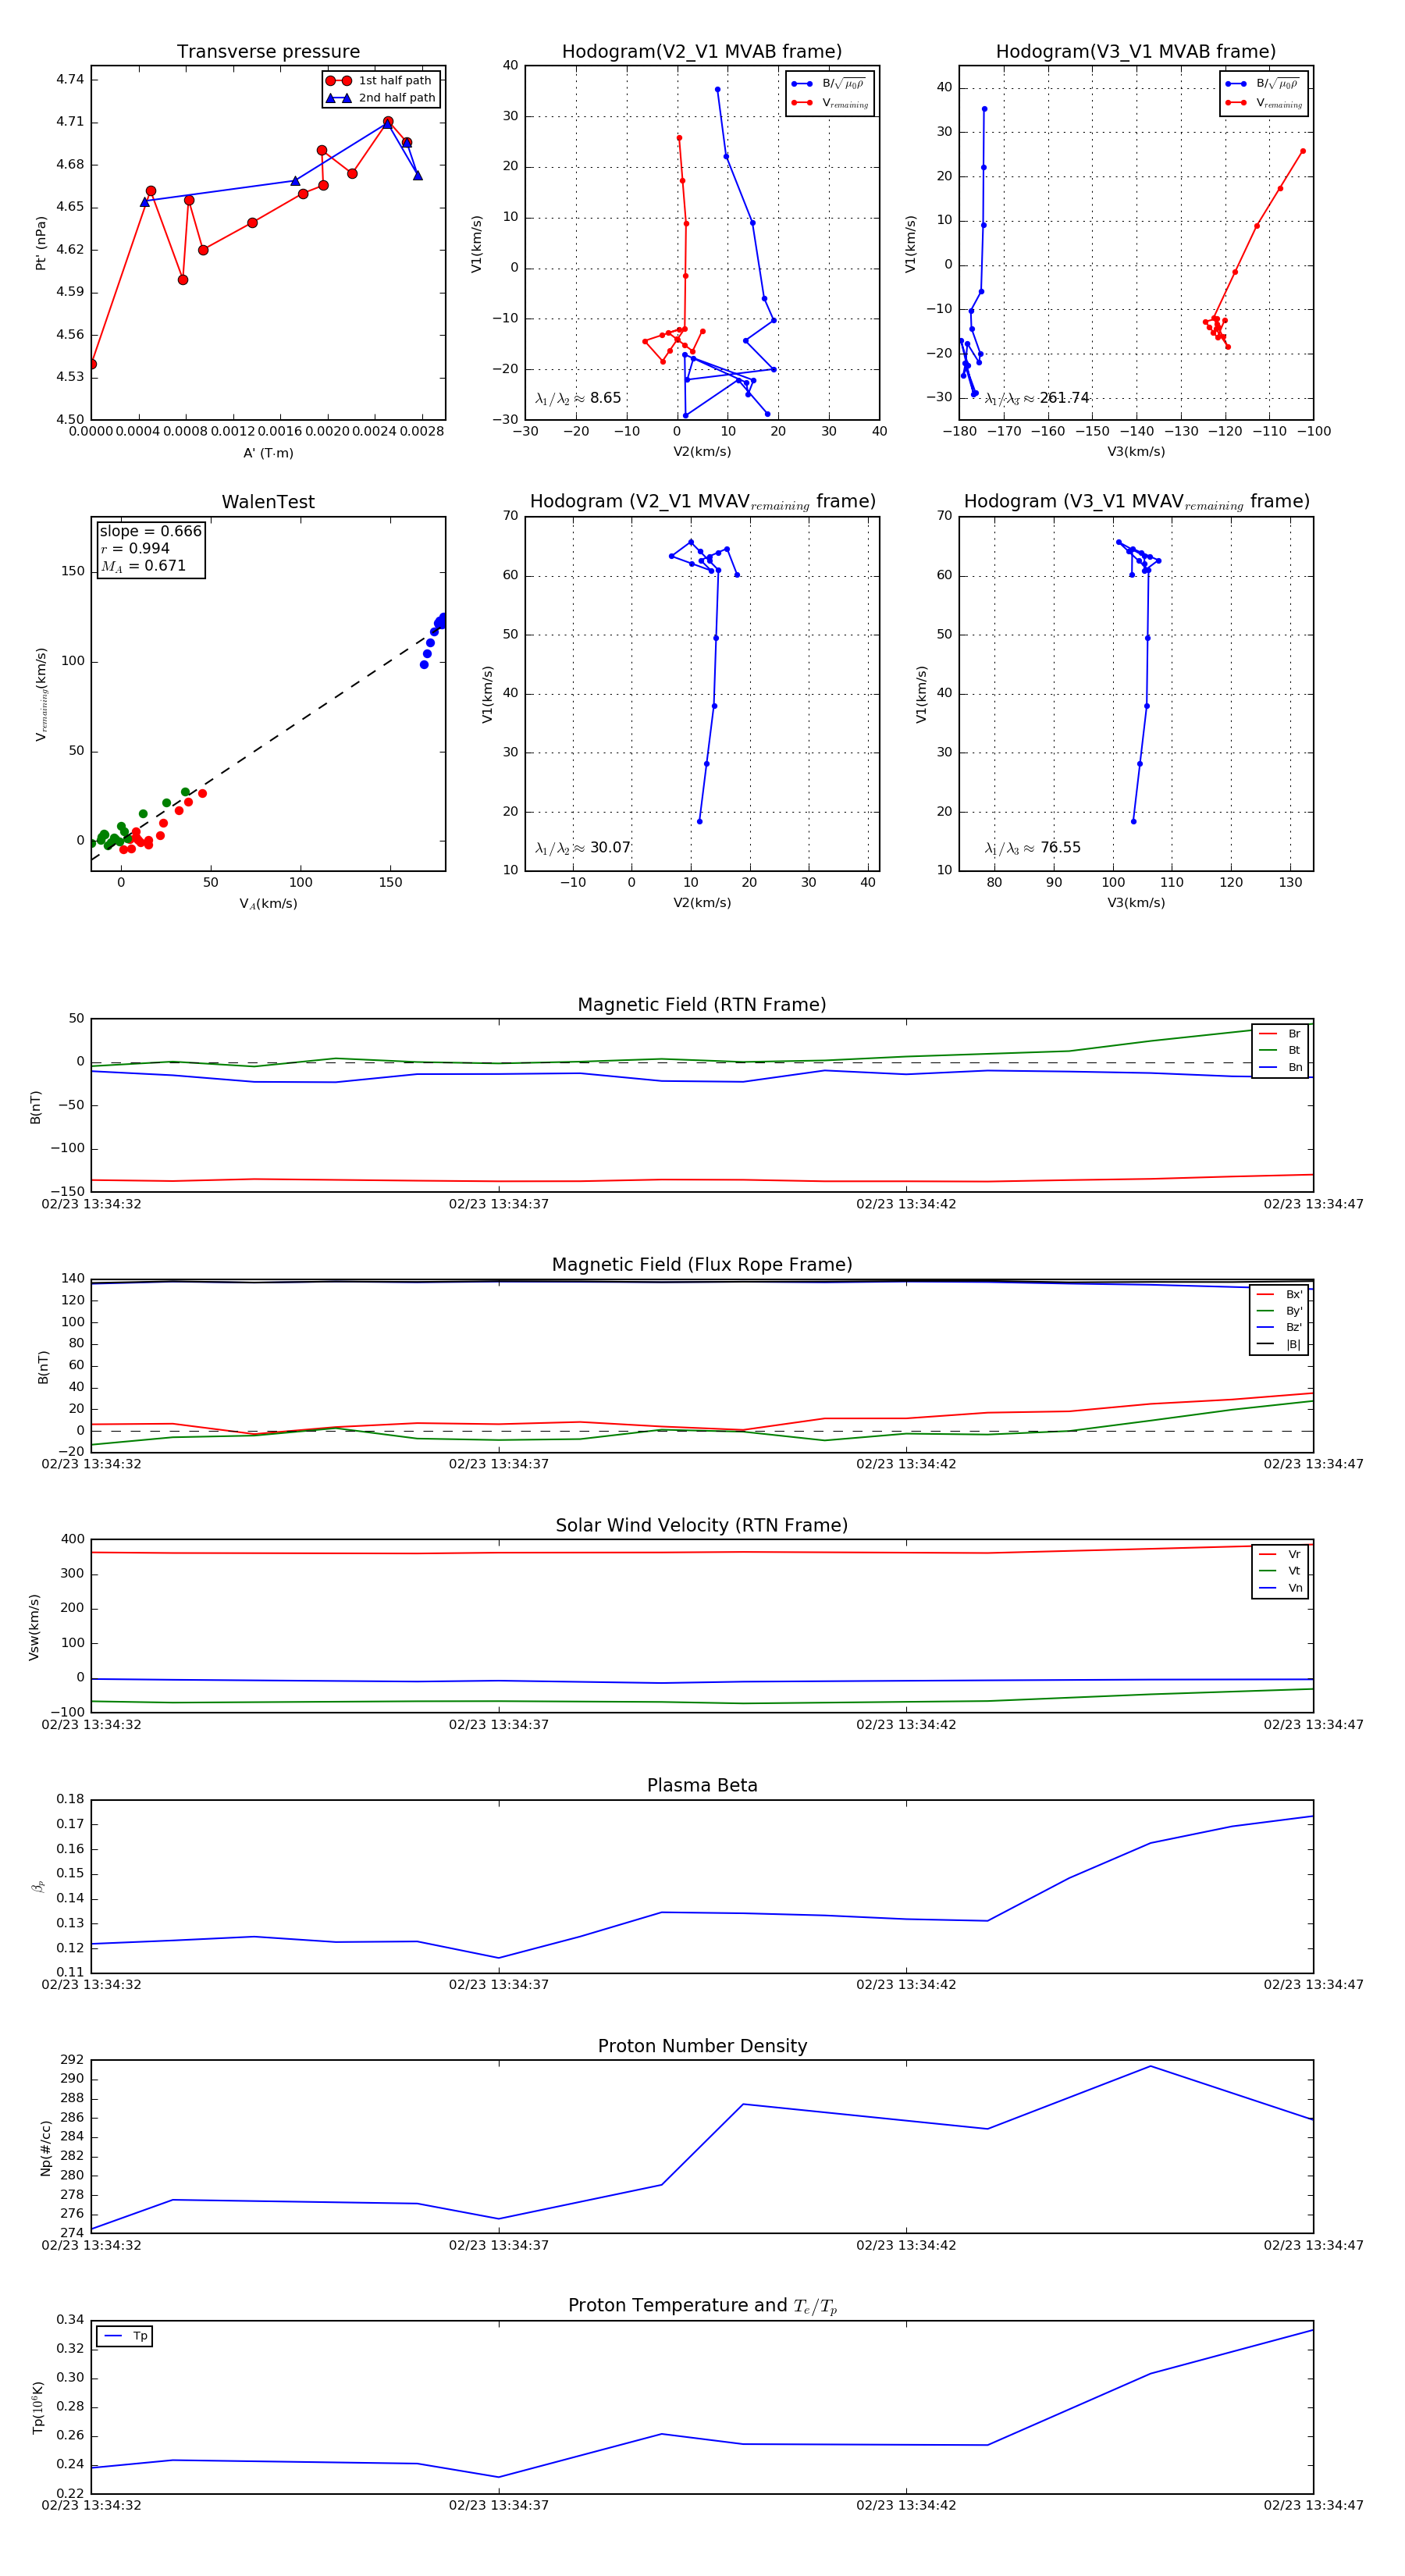Click the "Tp(10^6K)" y-axis label
Screen dimensions: 1405x2576
38,2407
